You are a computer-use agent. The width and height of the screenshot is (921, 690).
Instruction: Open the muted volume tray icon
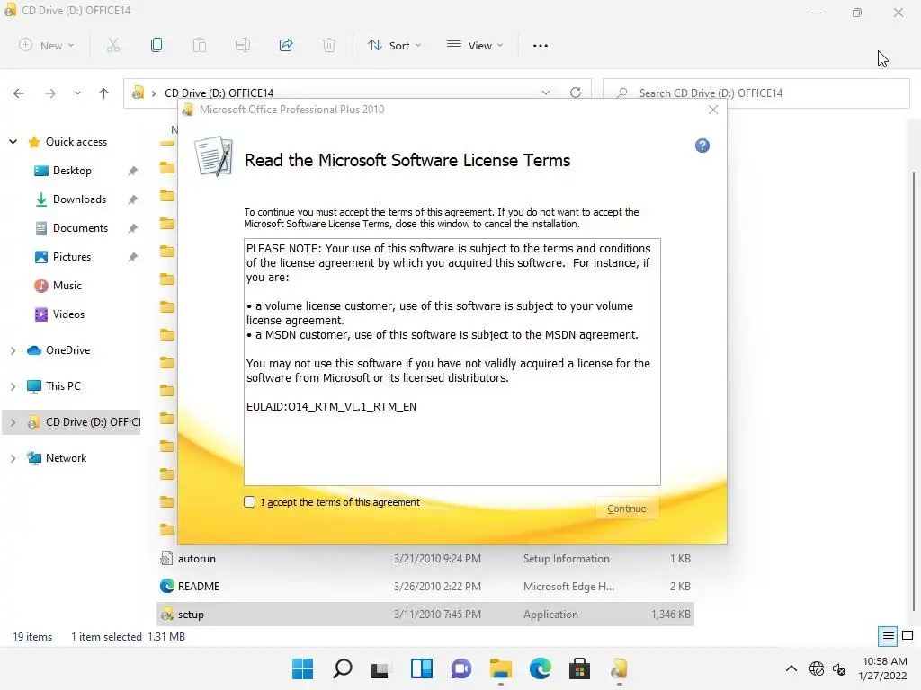(839, 668)
